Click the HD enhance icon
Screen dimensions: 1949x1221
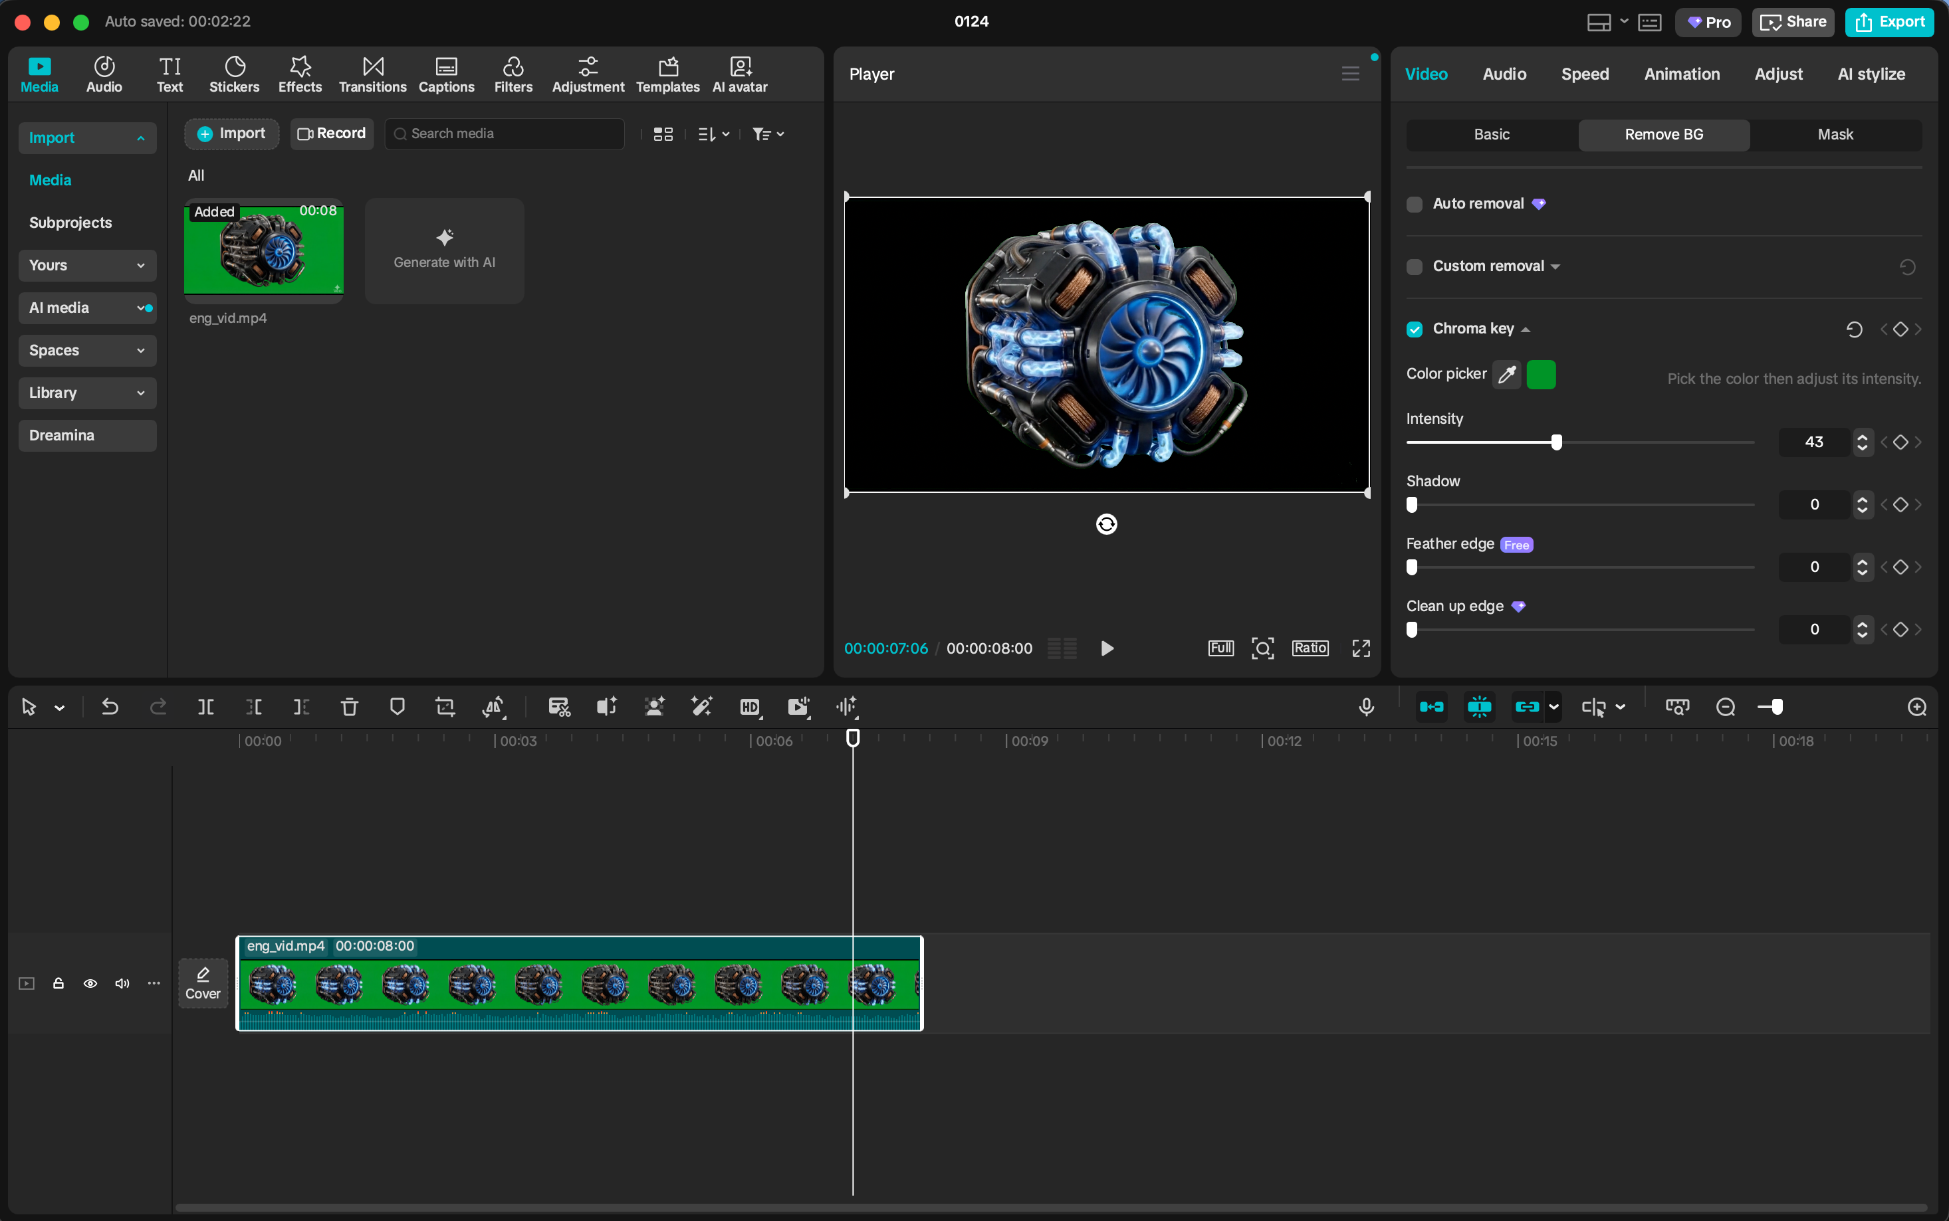pyautogui.click(x=749, y=707)
